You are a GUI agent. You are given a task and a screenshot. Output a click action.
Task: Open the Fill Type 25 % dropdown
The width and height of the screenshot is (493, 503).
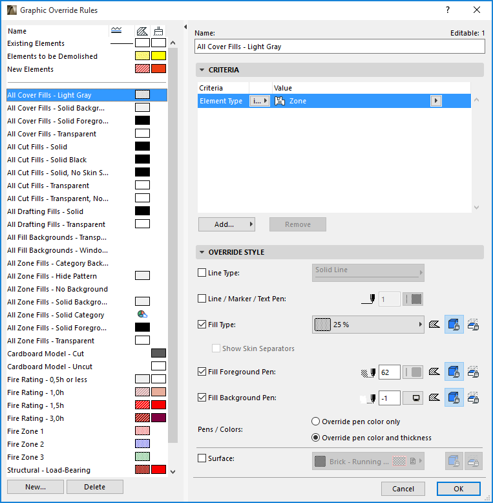[368, 325]
